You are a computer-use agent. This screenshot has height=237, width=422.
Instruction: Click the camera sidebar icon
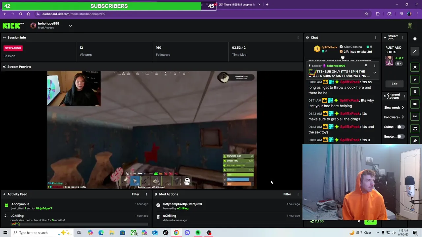click(x=415, y=128)
